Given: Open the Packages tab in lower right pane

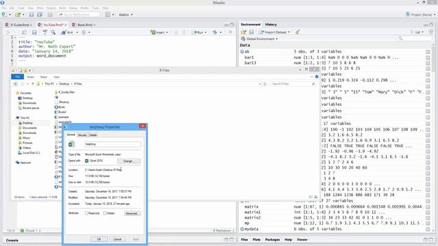Looking at the screenshot, I should [272, 240].
